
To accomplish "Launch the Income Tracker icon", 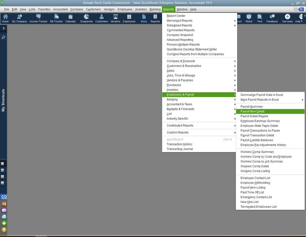I will (39, 18).
